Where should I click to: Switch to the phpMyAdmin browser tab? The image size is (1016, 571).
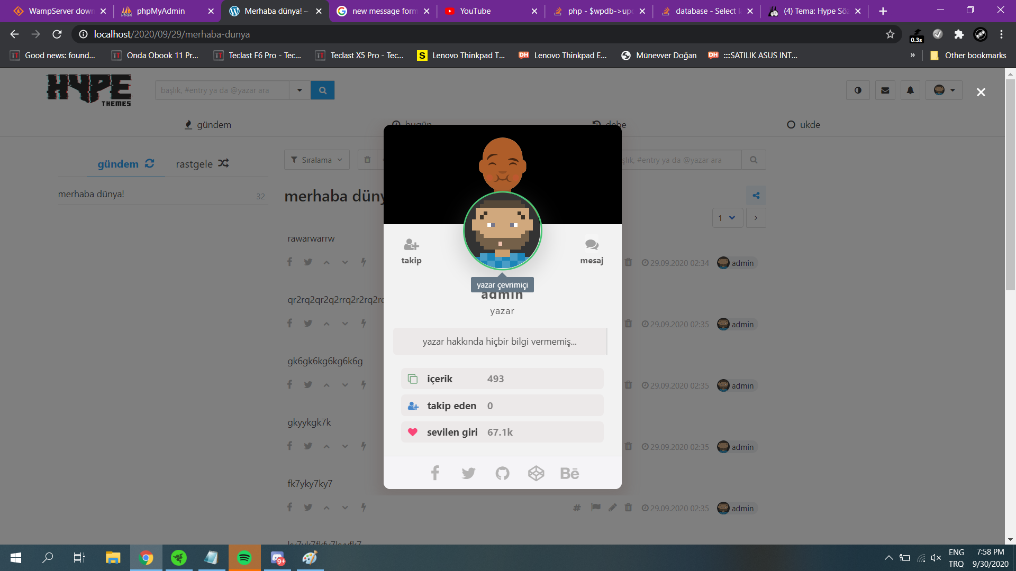[x=167, y=11]
